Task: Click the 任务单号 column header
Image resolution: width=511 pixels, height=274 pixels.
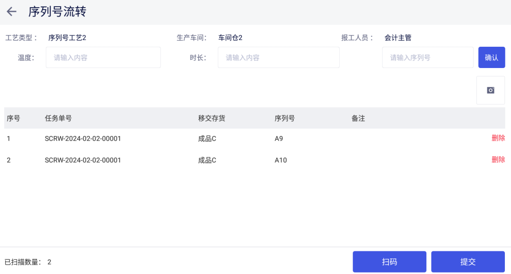Action: pyautogui.click(x=58, y=119)
